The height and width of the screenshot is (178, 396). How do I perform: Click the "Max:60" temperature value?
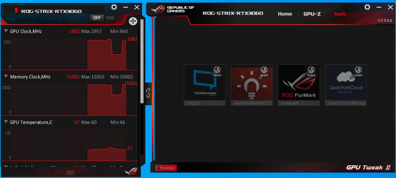(x=89, y=122)
